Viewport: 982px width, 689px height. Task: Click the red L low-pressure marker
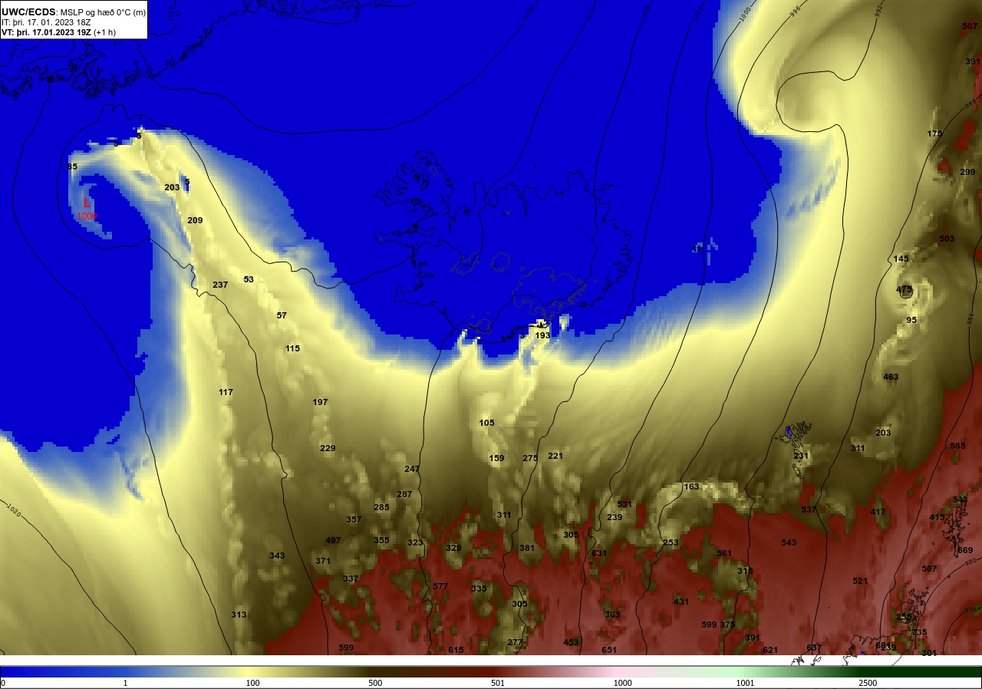pyautogui.click(x=87, y=203)
